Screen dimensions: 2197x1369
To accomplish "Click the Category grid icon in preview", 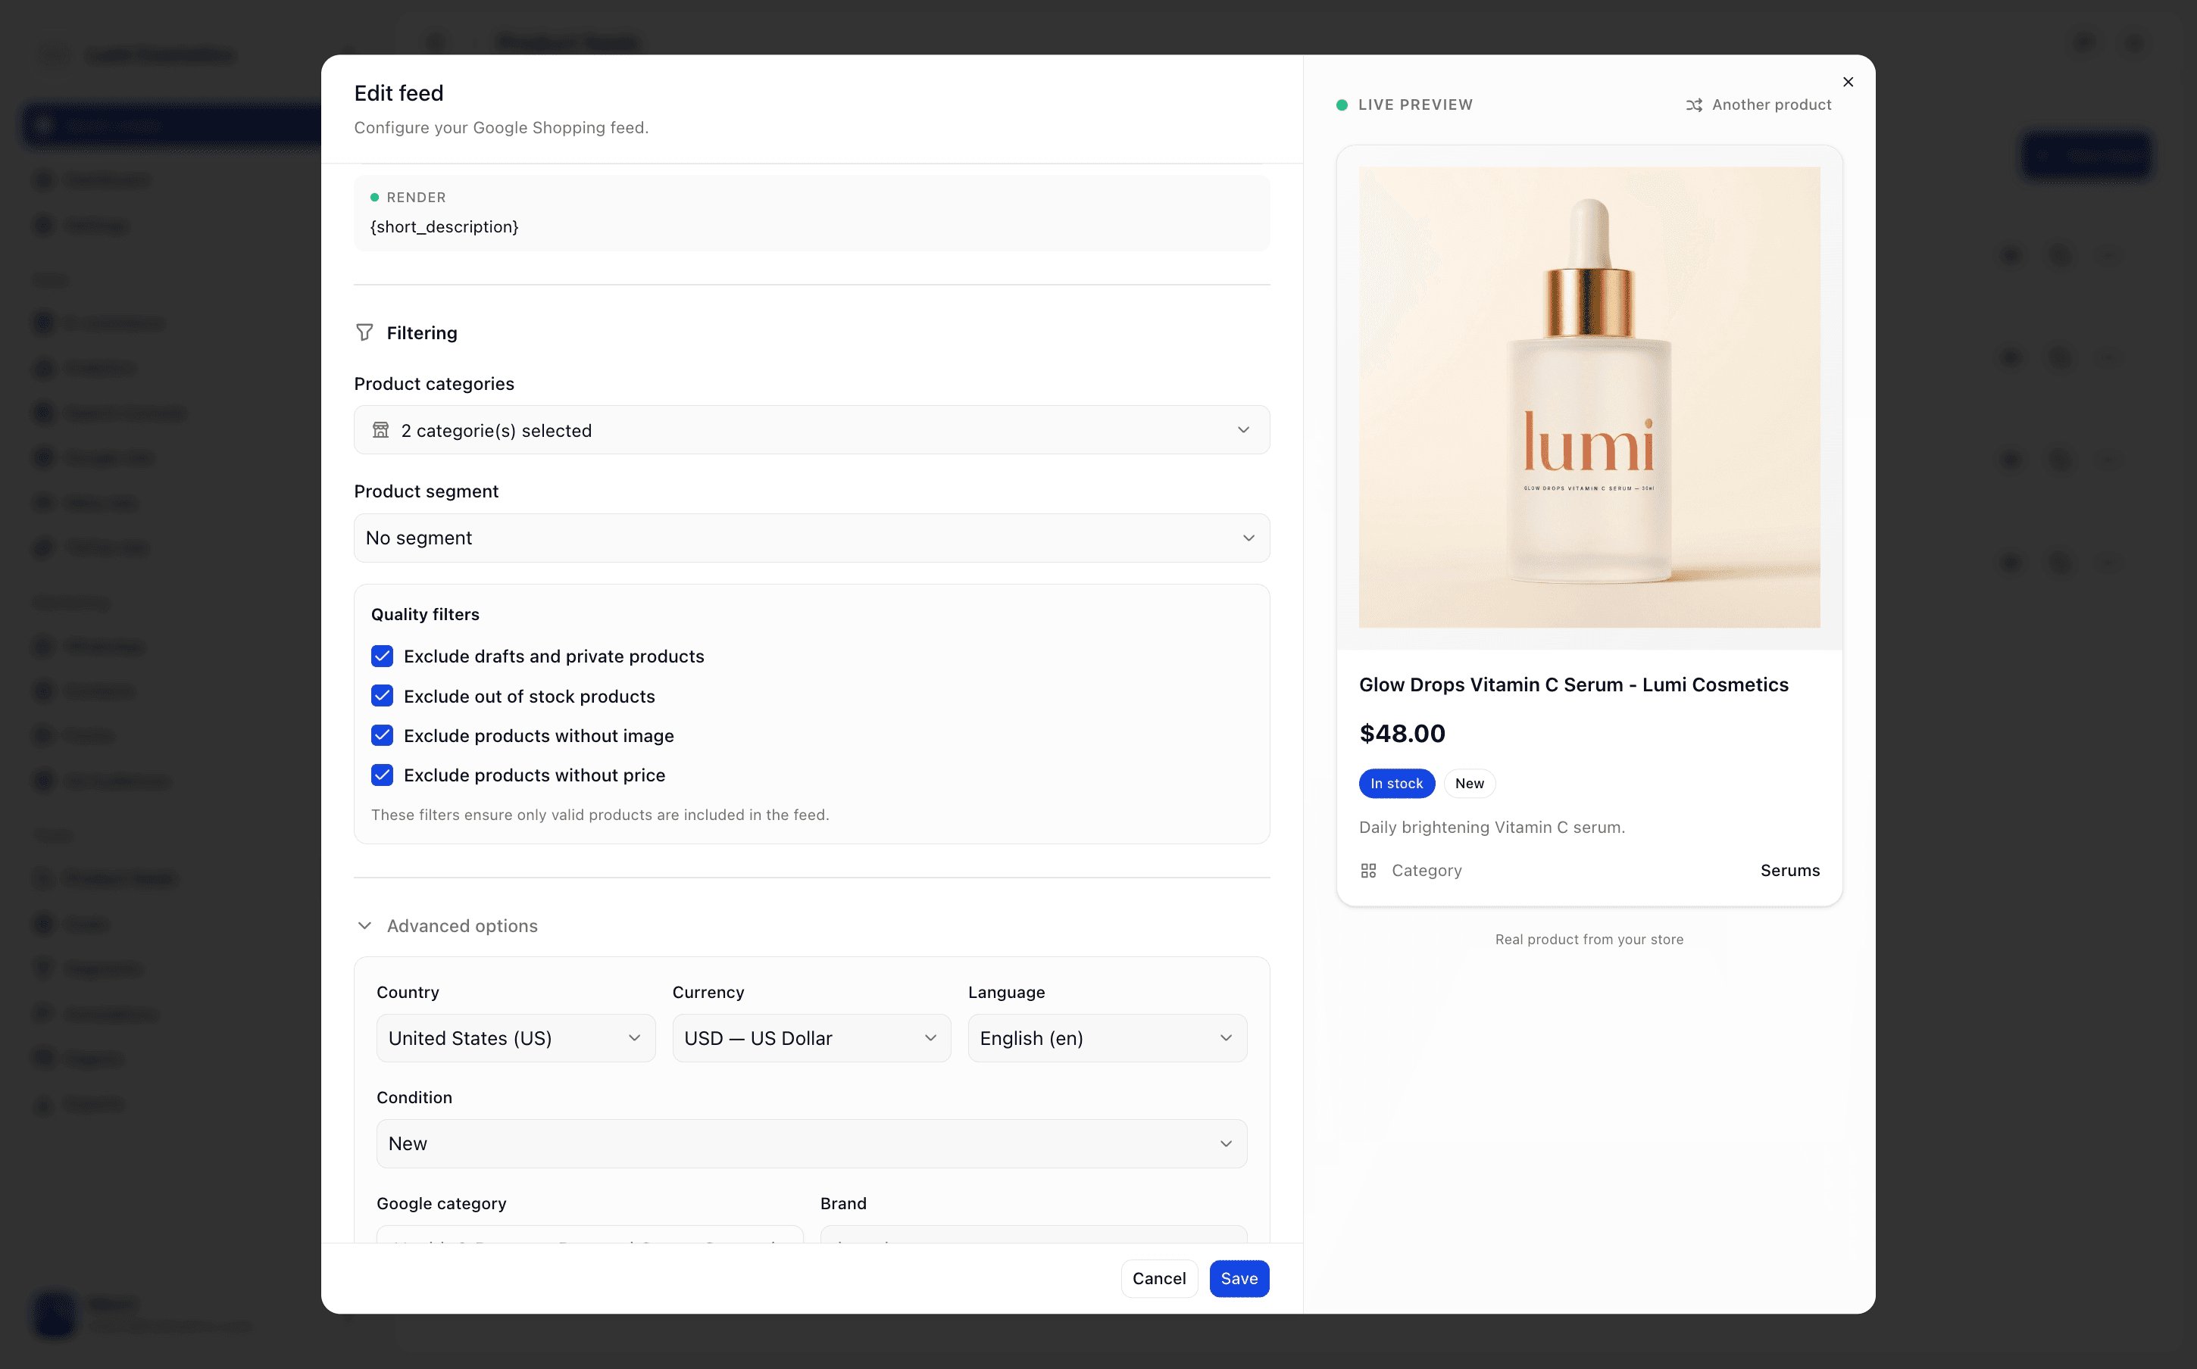I will tap(1368, 870).
